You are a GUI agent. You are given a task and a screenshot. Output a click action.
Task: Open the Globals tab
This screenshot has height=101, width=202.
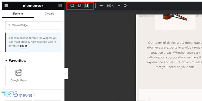point(49,14)
